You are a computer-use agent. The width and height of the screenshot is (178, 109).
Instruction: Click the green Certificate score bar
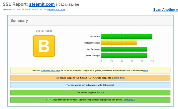click(127, 36)
